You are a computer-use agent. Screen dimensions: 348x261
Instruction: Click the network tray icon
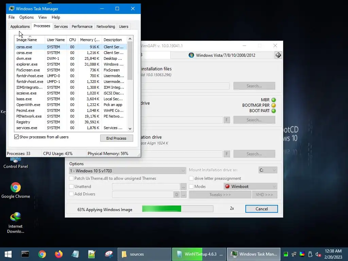[294, 254]
